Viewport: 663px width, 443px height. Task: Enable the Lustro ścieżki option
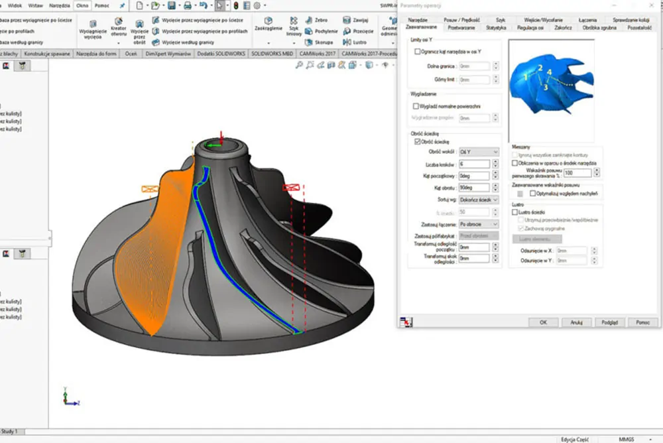pos(514,212)
